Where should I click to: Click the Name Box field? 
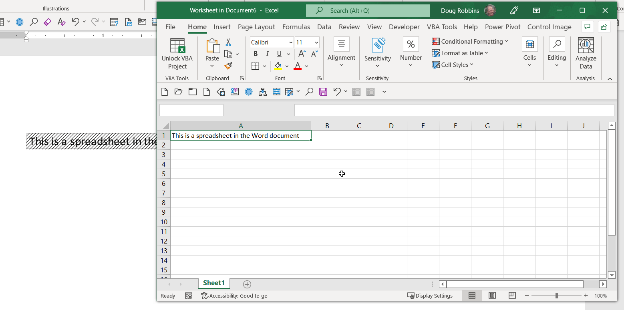[191, 110]
